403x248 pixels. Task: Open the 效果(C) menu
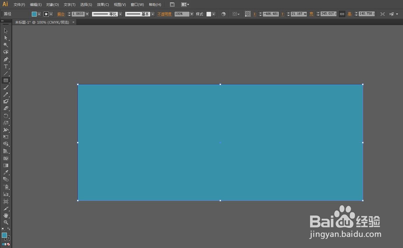click(x=103, y=5)
